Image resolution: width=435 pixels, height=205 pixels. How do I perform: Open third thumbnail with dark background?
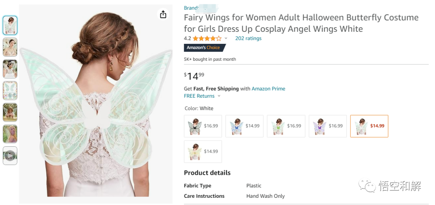(10, 69)
